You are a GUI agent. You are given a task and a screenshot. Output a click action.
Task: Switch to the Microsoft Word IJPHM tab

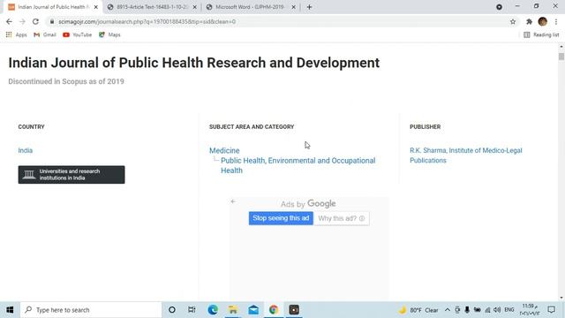tap(250, 7)
